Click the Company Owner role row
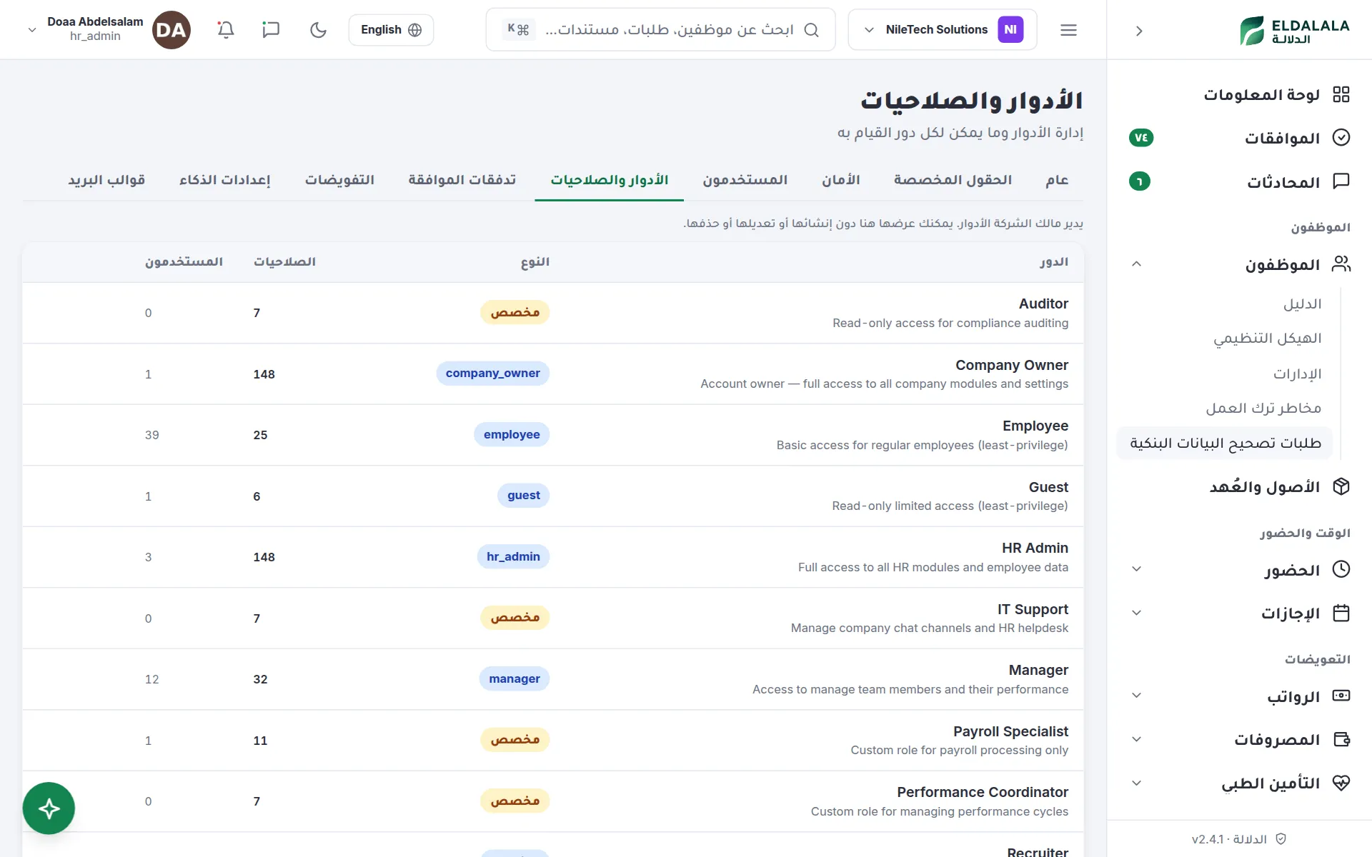Viewport: 1372px width, 857px height. click(553, 374)
